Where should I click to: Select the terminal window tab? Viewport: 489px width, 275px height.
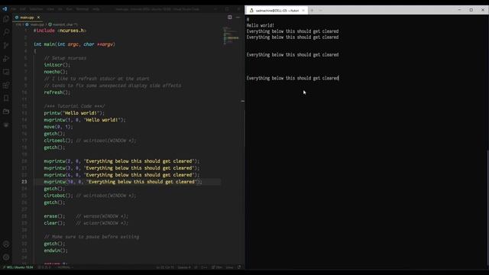click(277, 10)
